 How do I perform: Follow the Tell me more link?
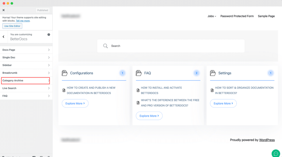pyautogui.click(x=23, y=21)
